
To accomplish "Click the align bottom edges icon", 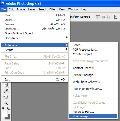I will 108,17.
